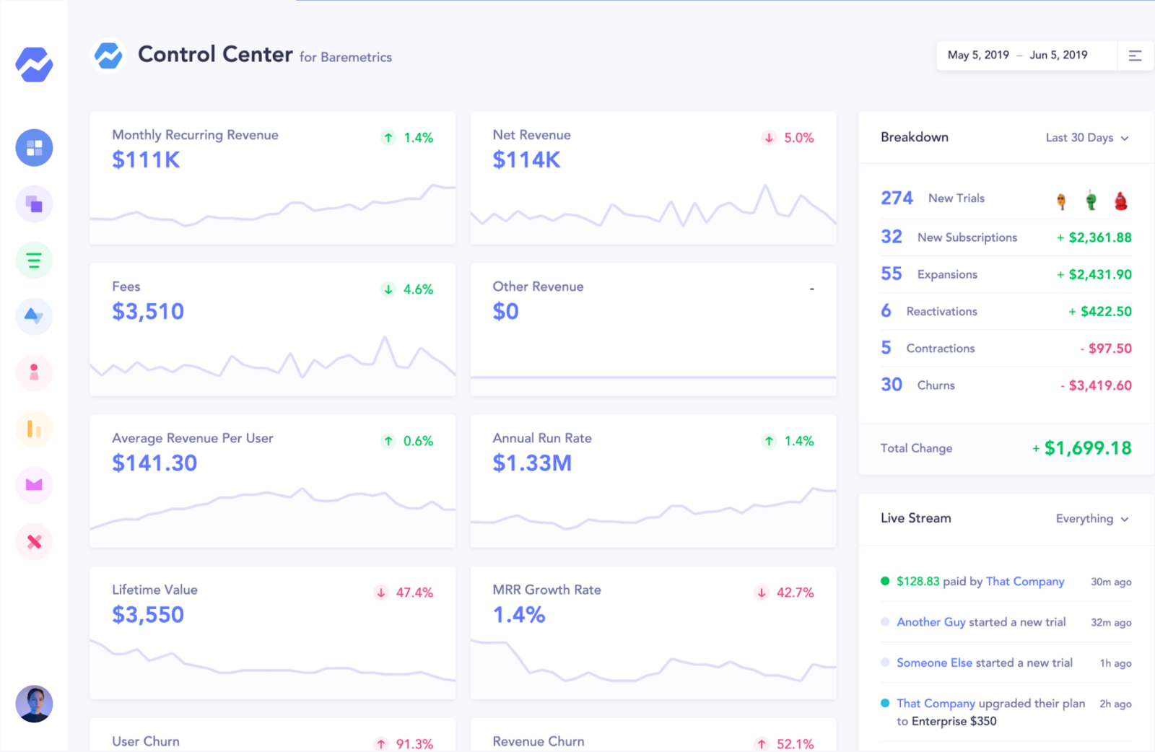1155x752 pixels.
Task: Click the Fees 4.6% down arrow icon
Action: pos(388,289)
